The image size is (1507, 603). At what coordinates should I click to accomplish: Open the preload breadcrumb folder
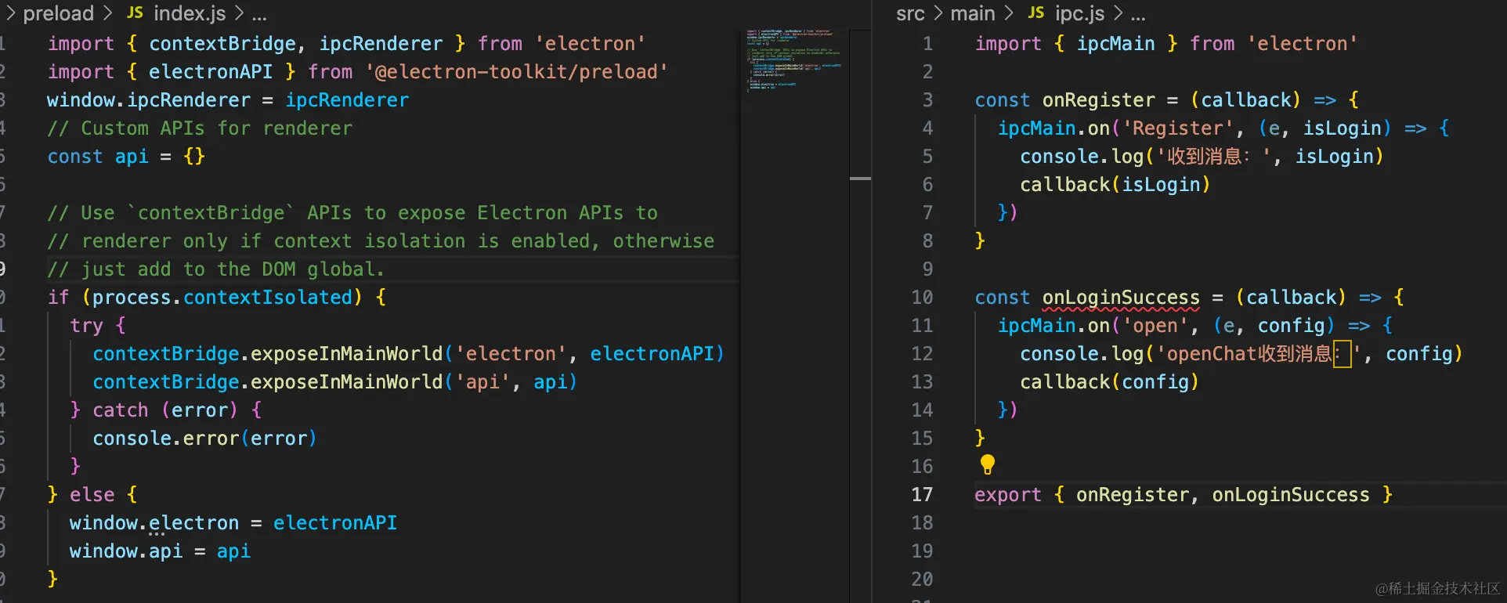point(58,13)
